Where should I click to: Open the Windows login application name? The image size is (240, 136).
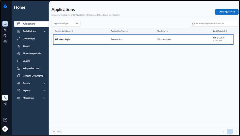[62, 39]
